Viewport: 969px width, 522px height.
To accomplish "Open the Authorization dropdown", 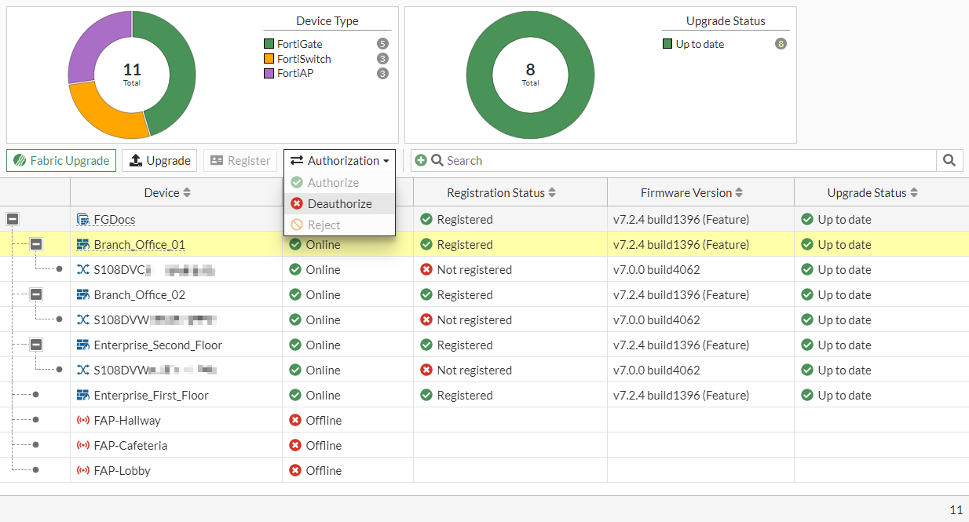I will click(339, 160).
